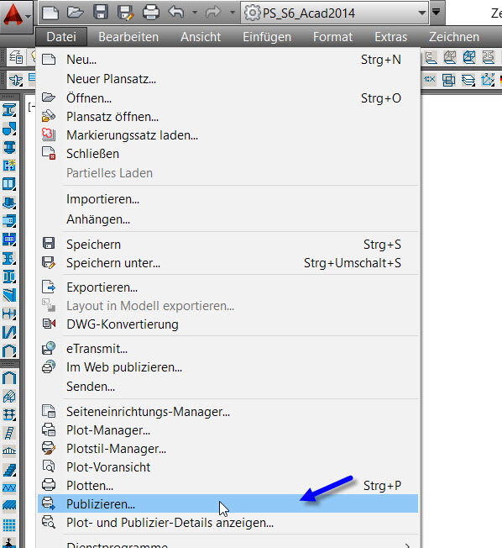Click the Save disk icon in quick access toolbar
This screenshot has width=502, height=548.
pos(101,13)
